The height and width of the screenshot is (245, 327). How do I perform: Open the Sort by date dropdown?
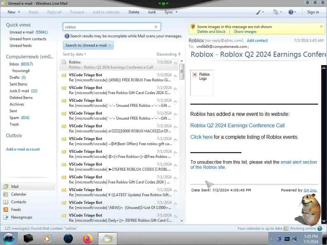74,54
